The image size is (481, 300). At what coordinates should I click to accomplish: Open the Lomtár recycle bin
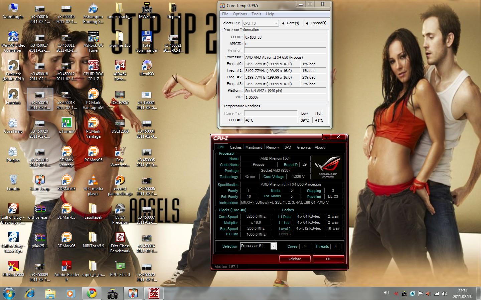click(x=13, y=183)
